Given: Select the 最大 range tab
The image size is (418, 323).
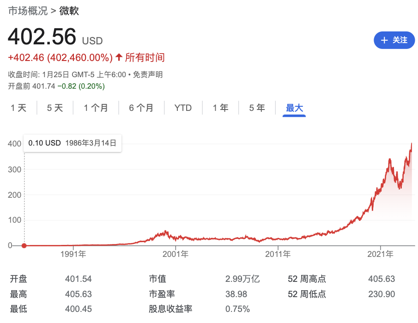Looking at the screenshot, I should [294, 108].
